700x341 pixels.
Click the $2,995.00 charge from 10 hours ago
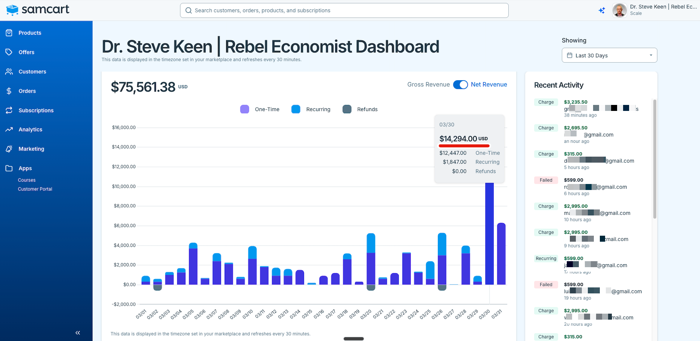[x=575, y=206]
